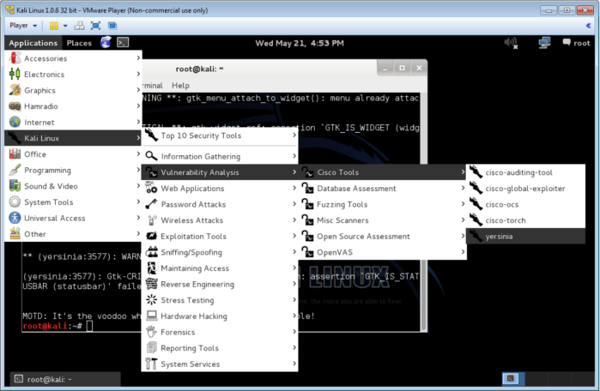Click the VMware send Ctrl+Alt+Del icon
The image size is (600, 391).
click(77, 26)
